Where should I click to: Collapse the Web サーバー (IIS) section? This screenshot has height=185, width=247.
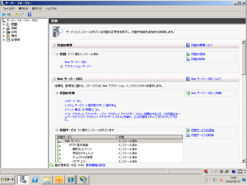coord(54,79)
